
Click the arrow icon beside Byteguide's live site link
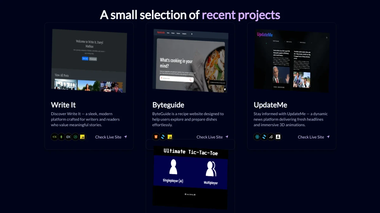(227, 137)
